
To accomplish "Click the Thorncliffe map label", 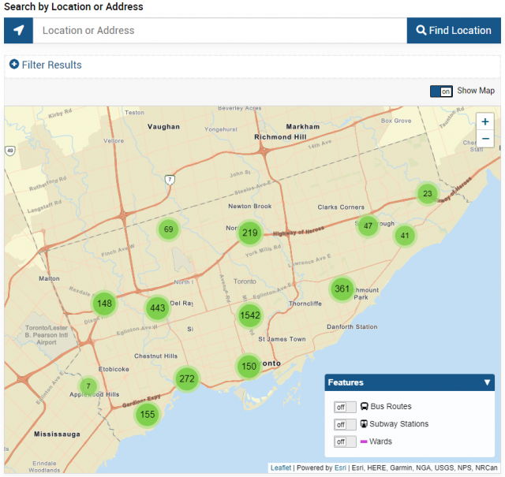I will click(305, 304).
